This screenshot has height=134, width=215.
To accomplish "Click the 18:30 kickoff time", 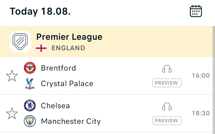I will pos(201,113).
